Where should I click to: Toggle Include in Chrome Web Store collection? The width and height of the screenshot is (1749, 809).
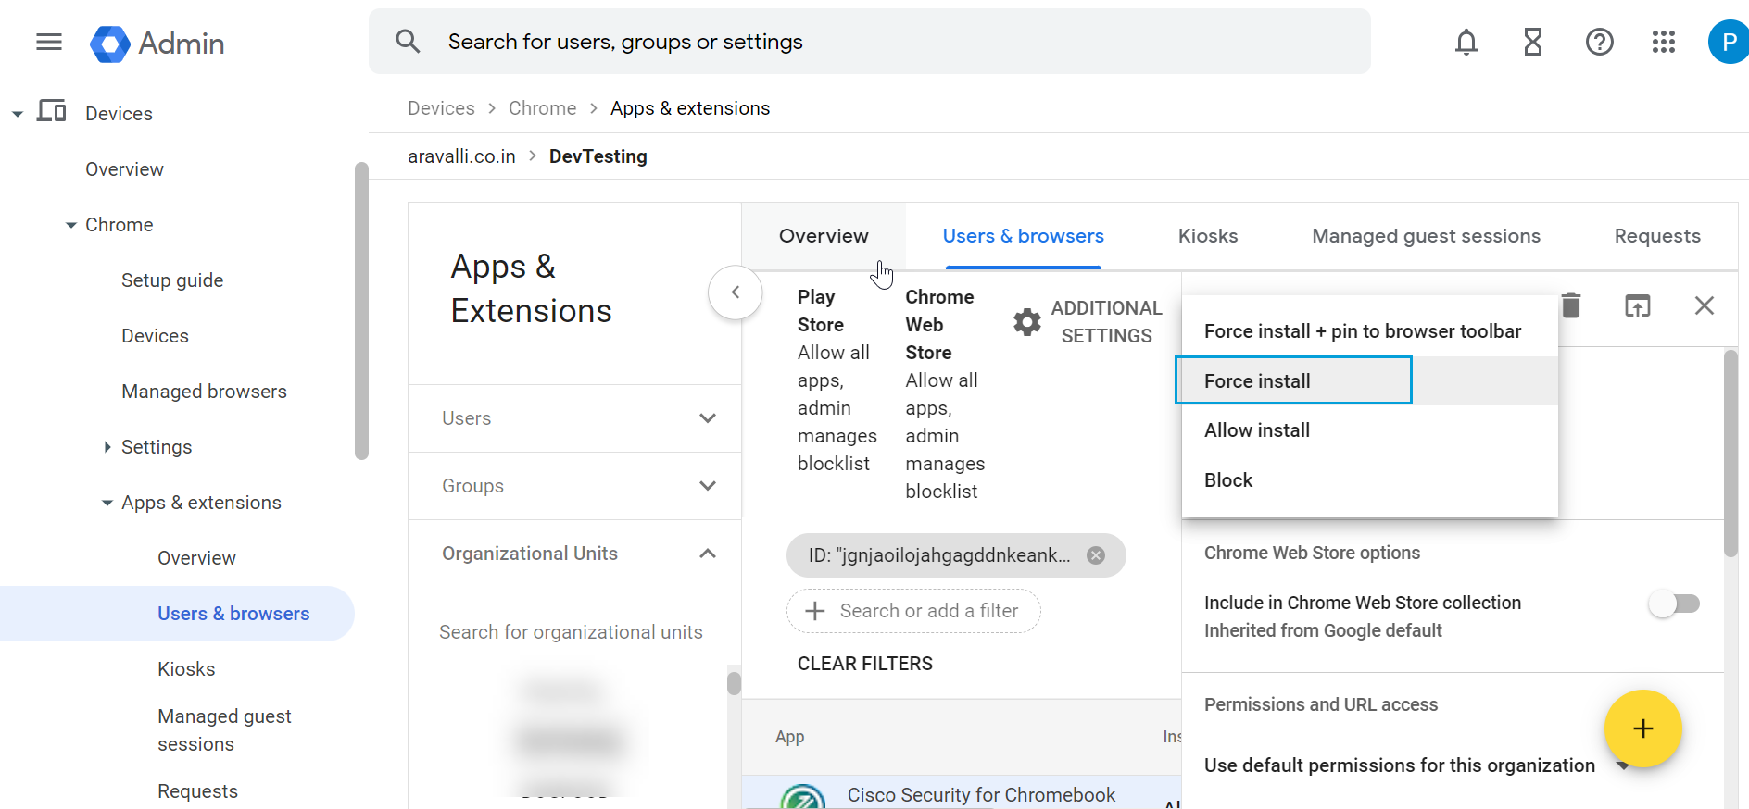[1674, 604]
